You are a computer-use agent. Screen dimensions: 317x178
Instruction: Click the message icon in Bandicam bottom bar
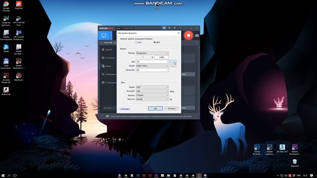(107, 116)
